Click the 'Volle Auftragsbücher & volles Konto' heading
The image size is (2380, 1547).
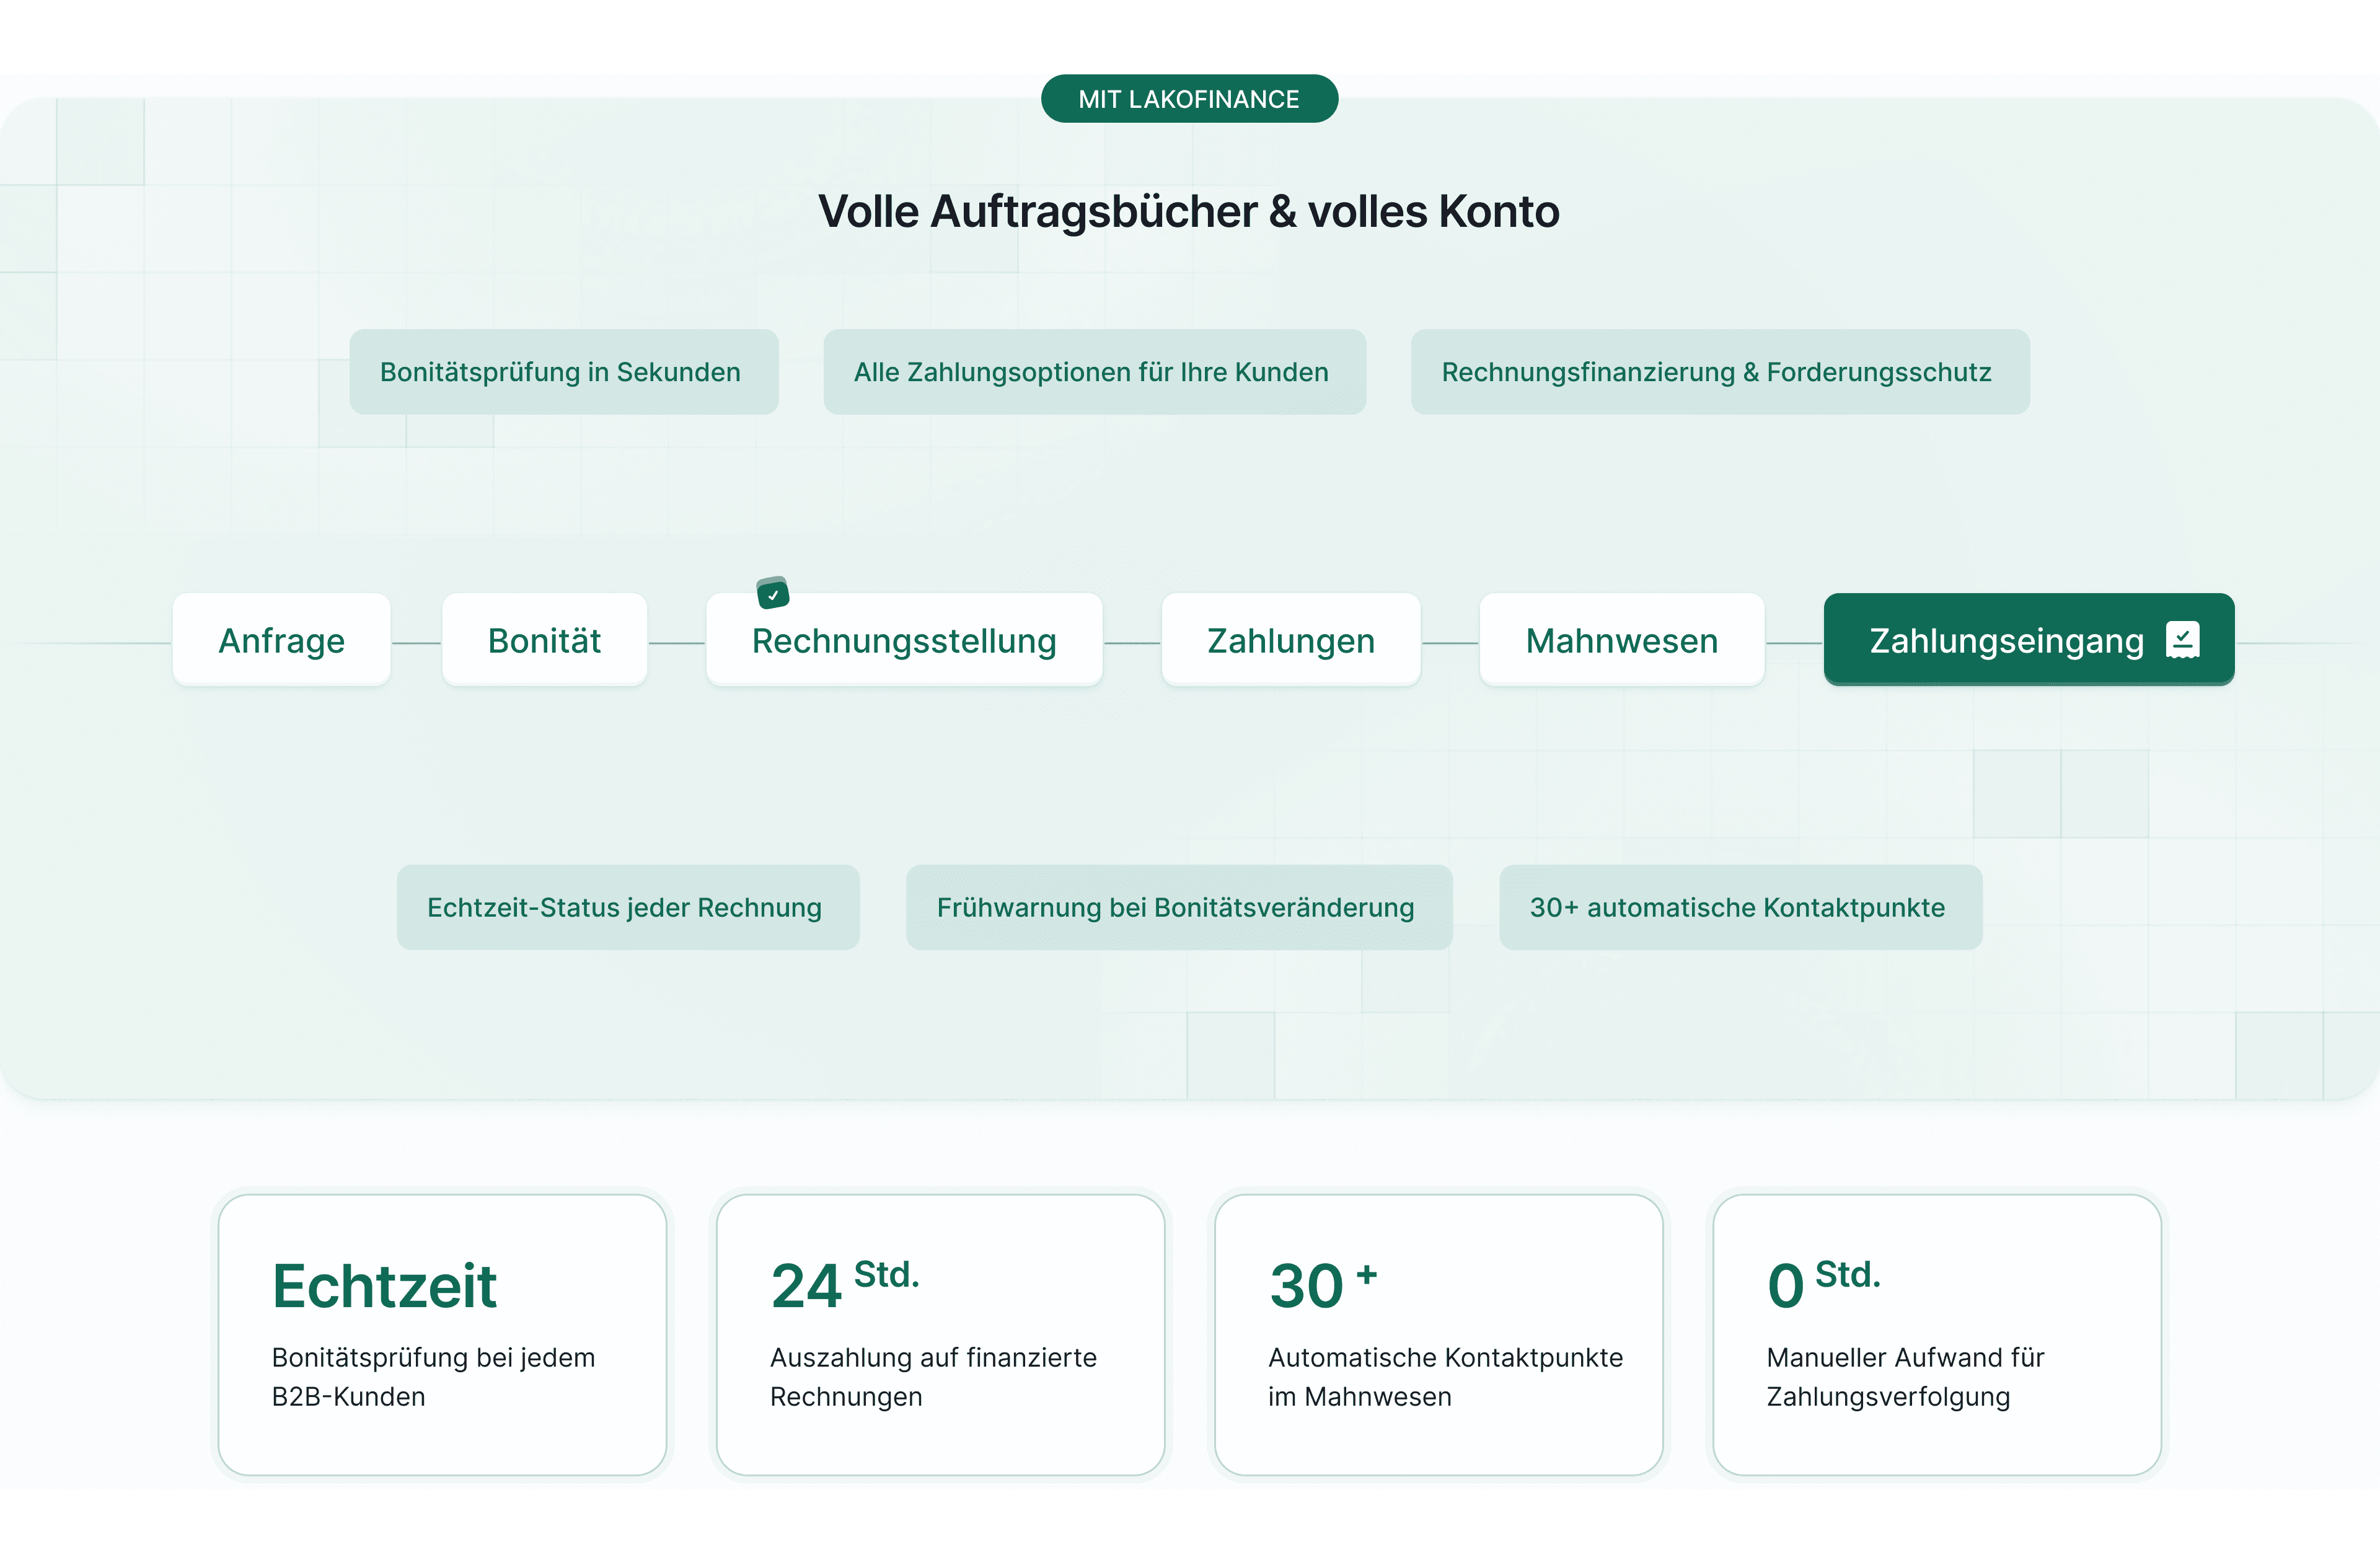tap(1189, 211)
